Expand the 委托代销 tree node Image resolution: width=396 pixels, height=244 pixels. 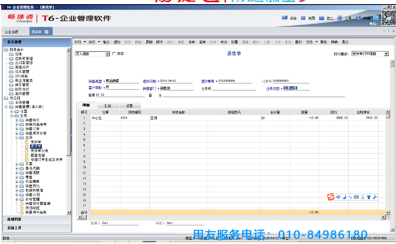[17, 168]
